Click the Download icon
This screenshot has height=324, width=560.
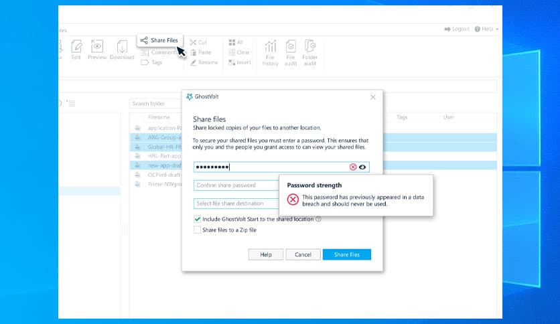point(122,50)
